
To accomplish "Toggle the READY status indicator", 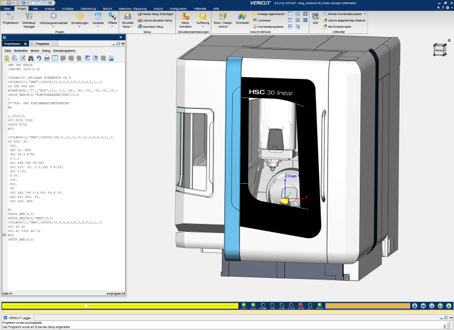I will point(320,306).
